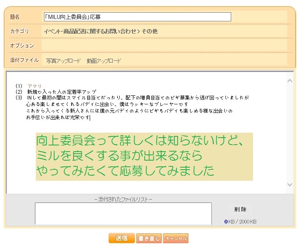Click the category text イベント・商品配送に関するお問い合わせ
The image size is (297, 251).
90,31
